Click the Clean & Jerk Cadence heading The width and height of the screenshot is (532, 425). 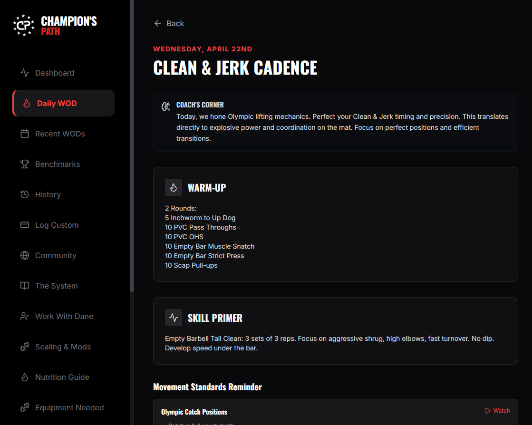235,68
